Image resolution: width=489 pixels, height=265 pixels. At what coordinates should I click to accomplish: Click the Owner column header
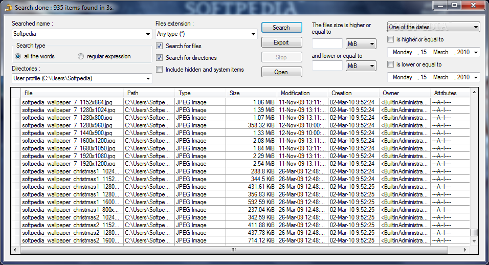pyautogui.click(x=405, y=93)
